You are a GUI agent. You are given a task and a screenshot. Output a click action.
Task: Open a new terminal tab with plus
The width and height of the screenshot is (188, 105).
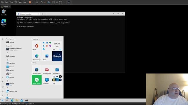tap(42, 14)
